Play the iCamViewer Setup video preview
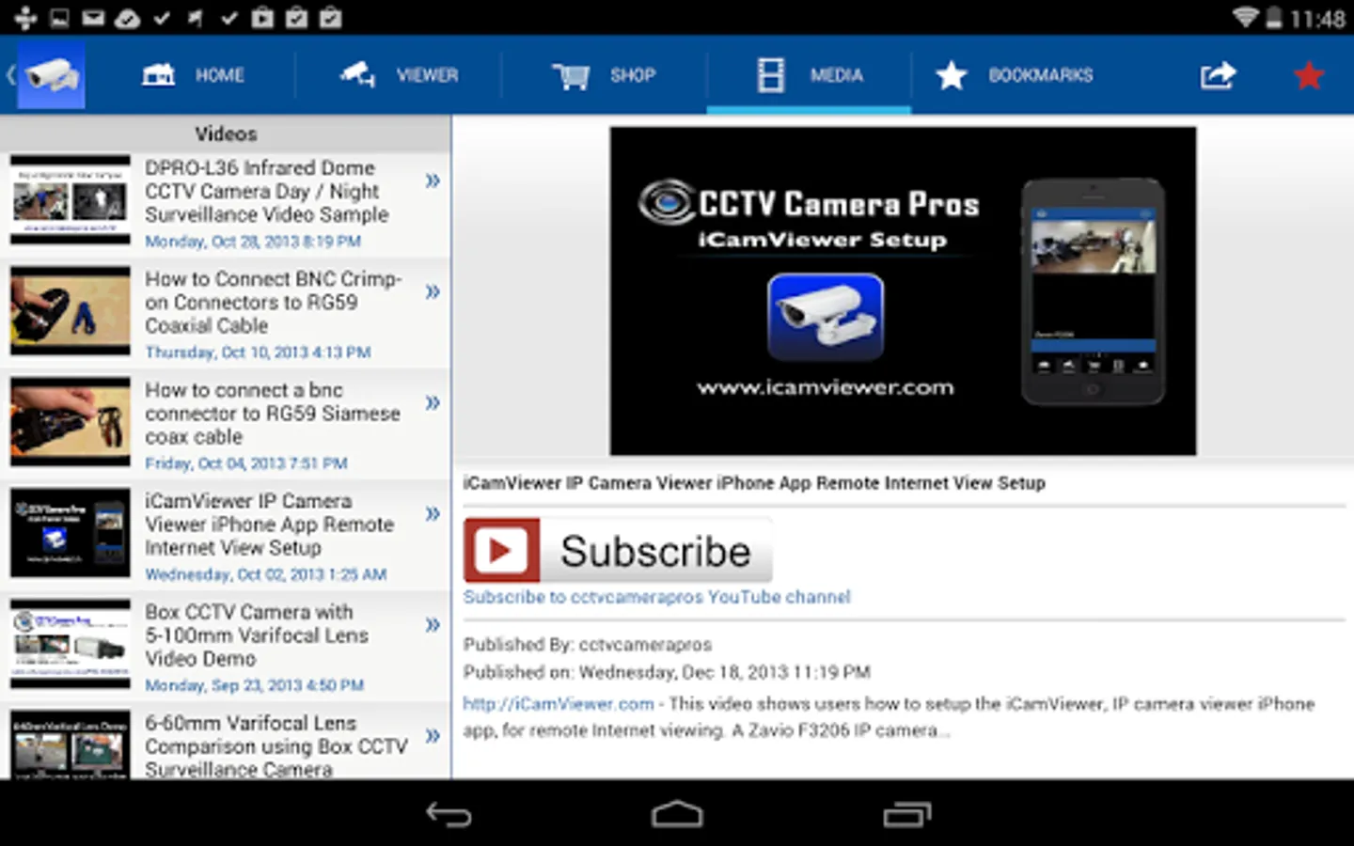The image size is (1354, 846). pyautogui.click(x=903, y=291)
